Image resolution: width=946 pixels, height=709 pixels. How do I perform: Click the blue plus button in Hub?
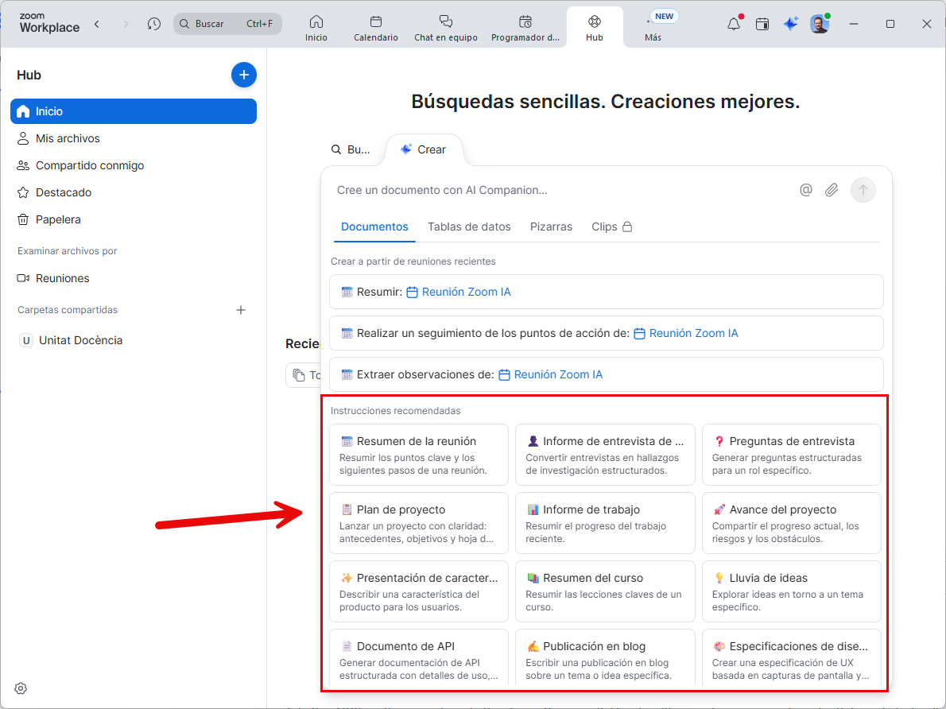244,75
